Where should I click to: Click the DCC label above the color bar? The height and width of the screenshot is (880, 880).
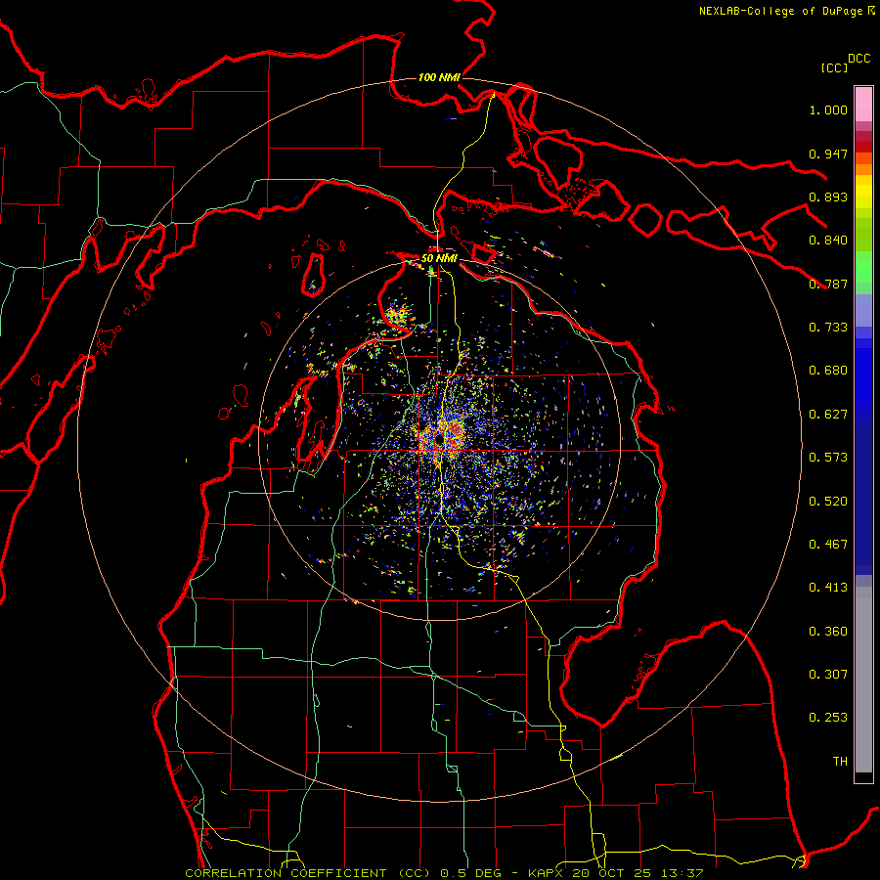click(x=858, y=59)
